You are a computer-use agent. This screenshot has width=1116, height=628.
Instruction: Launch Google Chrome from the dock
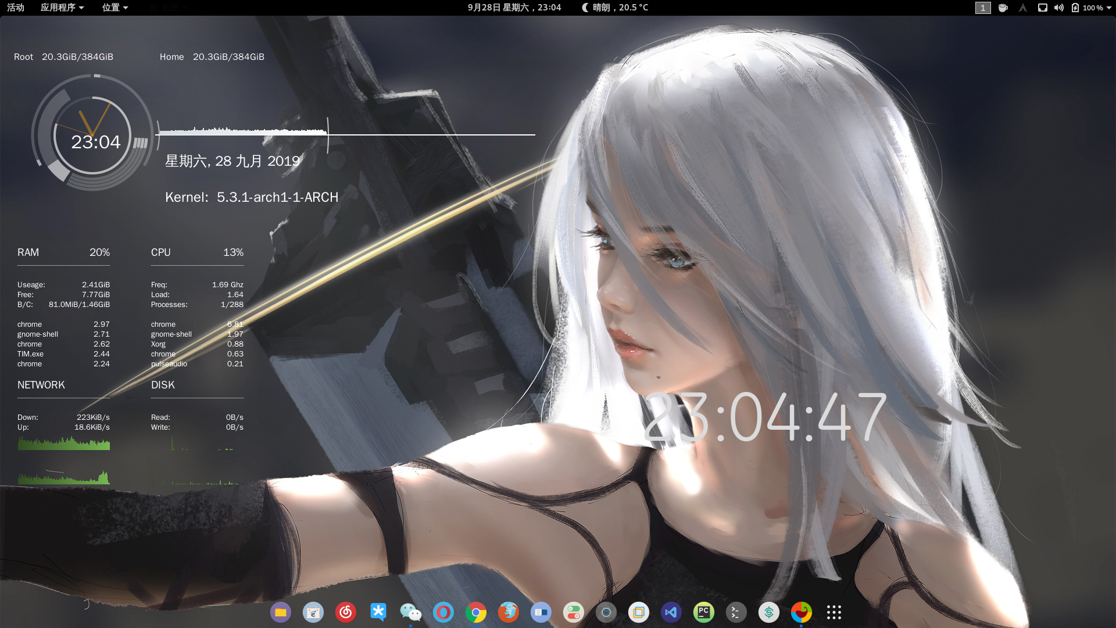pyautogui.click(x=476, y=612)
